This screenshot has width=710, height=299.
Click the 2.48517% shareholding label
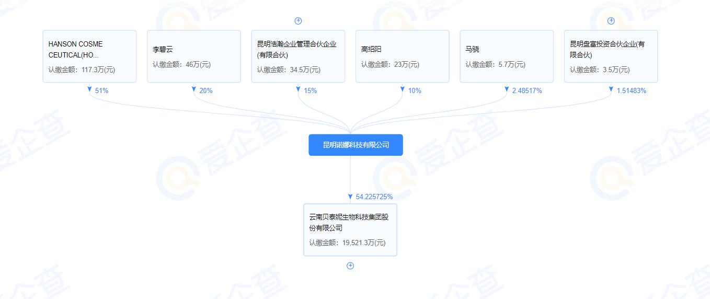[x=527, y=90]
